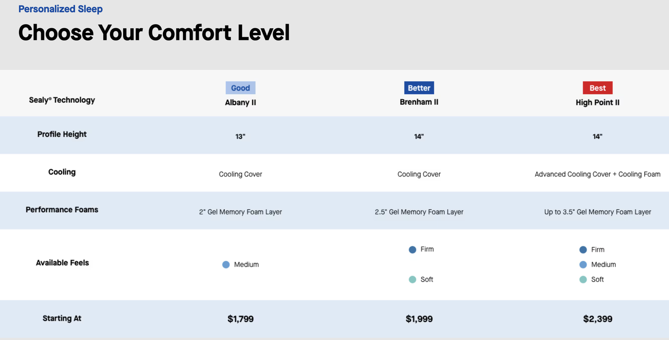The height and width of the screenshot is (340, 669).
Task: Click the Firm dot under Brenham II
Action: point(413,250)
